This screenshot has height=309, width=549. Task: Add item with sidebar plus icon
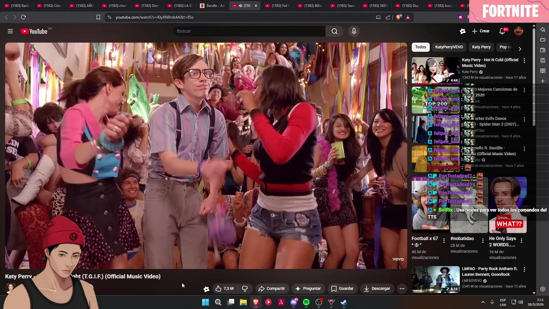543,81
